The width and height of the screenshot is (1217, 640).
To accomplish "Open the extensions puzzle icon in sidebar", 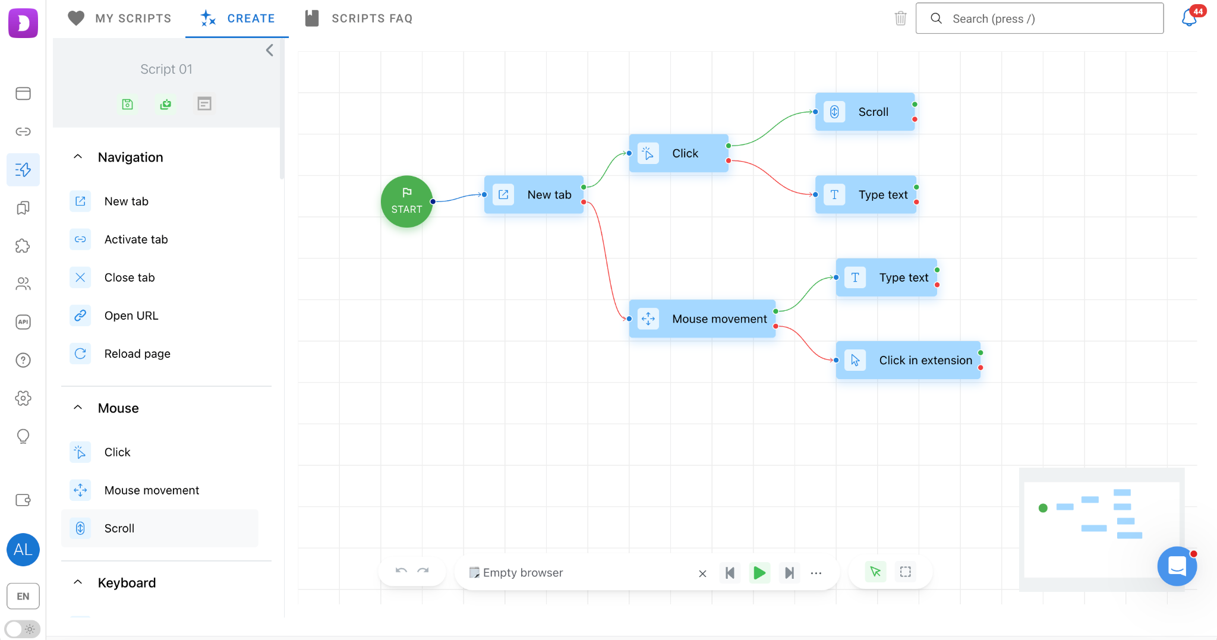I will click(23, 246).
